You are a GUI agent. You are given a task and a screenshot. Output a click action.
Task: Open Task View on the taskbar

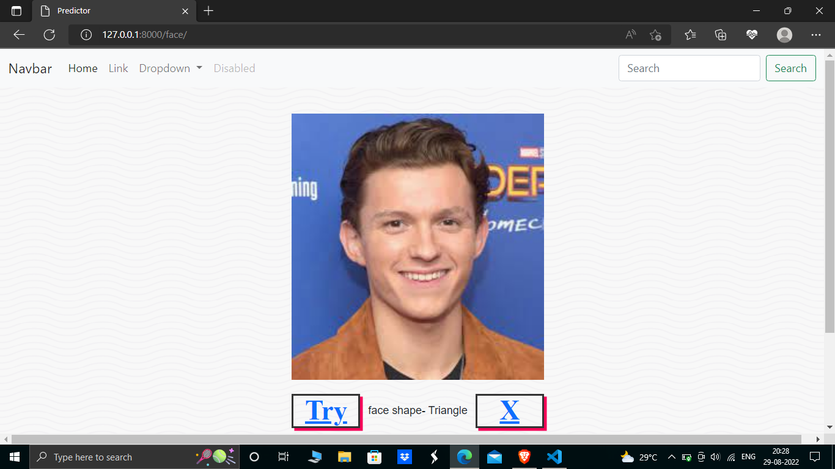point(284,457)
